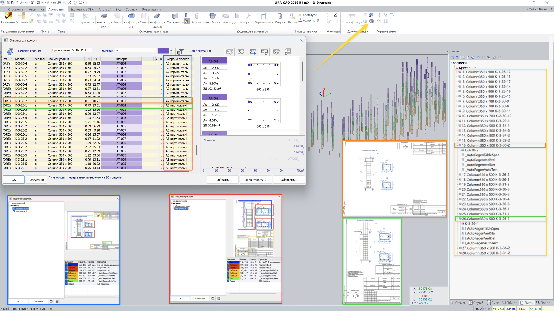
Task: Click the Типи армування filter funnel icon
Action: (x=181, y=52)
